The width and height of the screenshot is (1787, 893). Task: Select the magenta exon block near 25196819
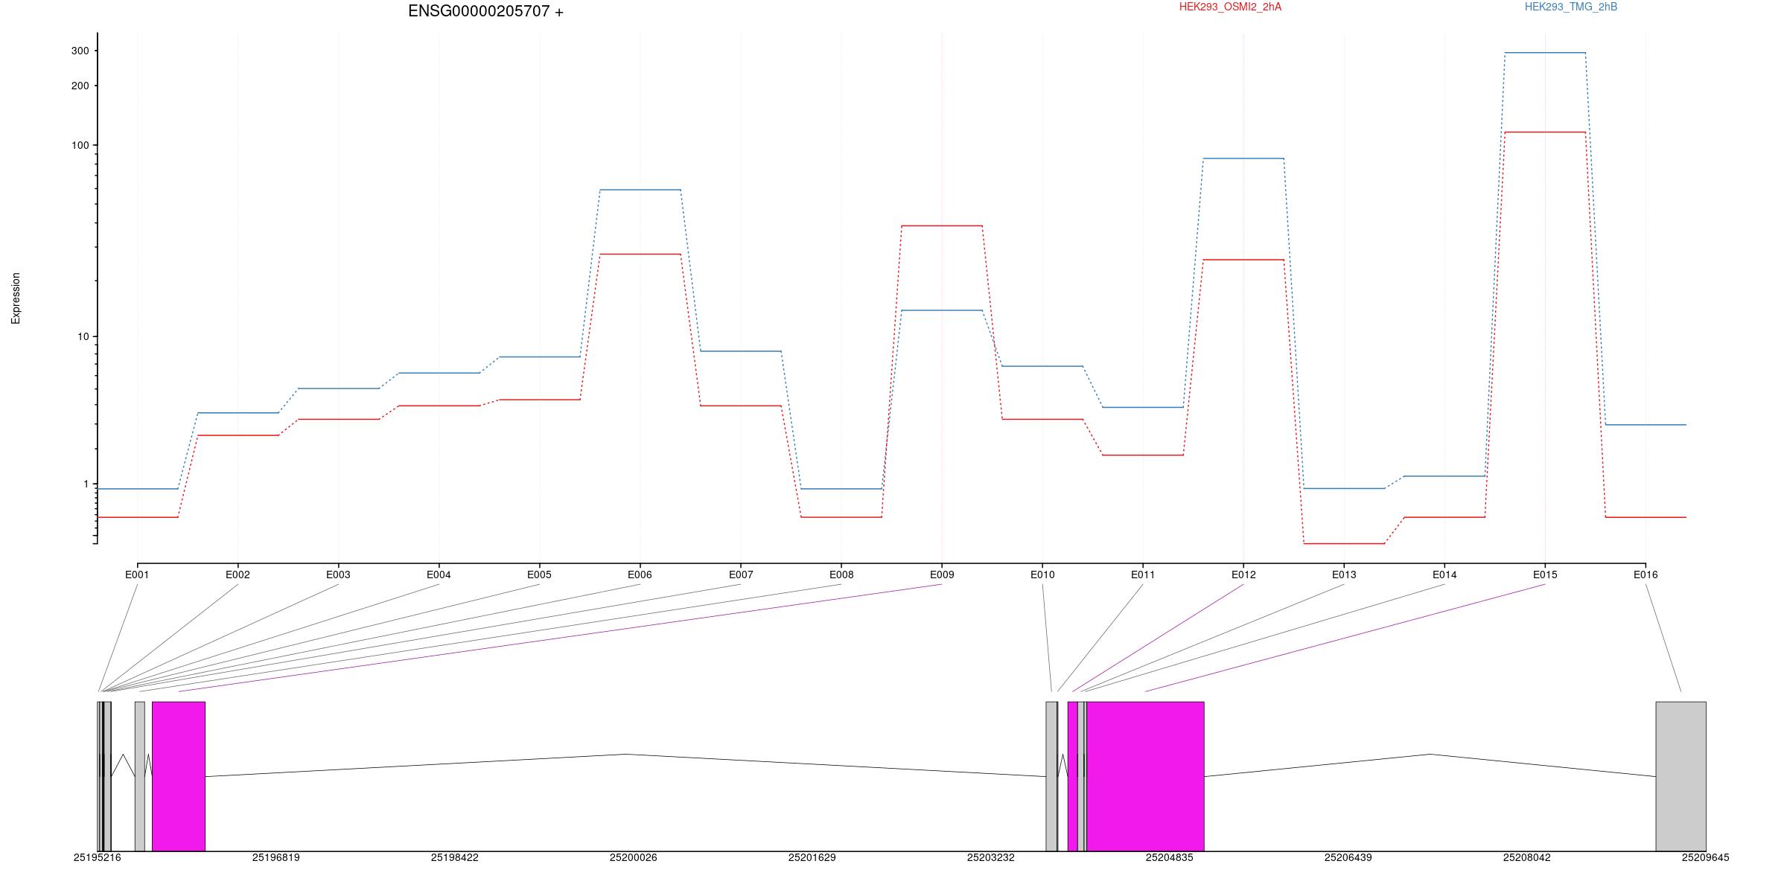tap(179, 776)
